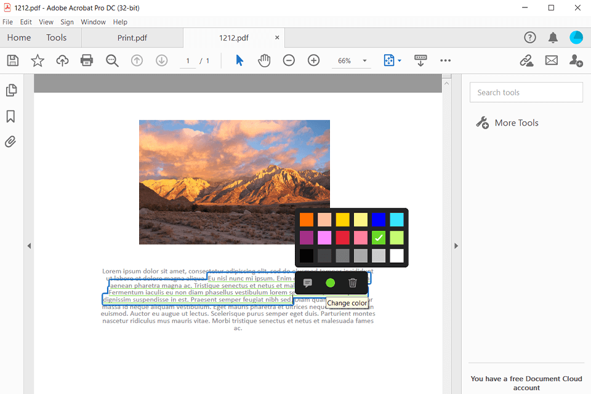Invite people with share user icon

coord(576,60)
